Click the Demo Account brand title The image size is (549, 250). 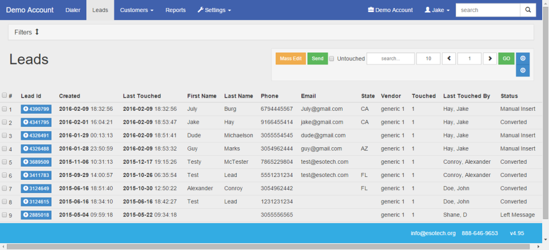pos(30,10)
